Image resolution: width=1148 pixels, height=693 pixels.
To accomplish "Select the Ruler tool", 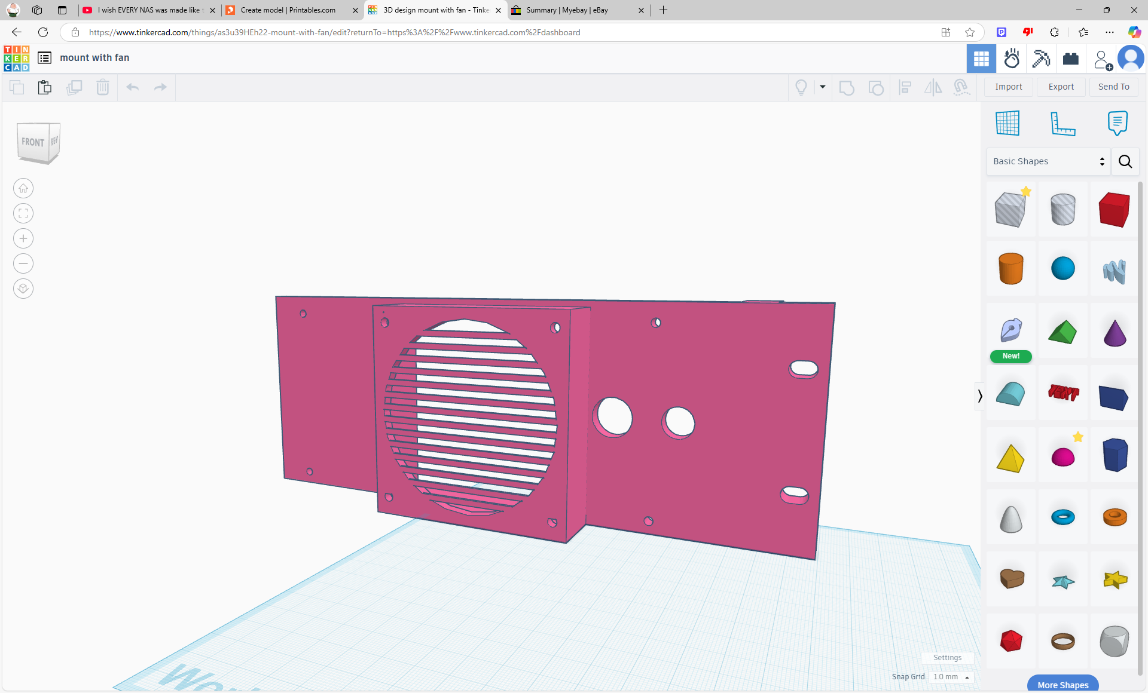I will (1063, 124).
